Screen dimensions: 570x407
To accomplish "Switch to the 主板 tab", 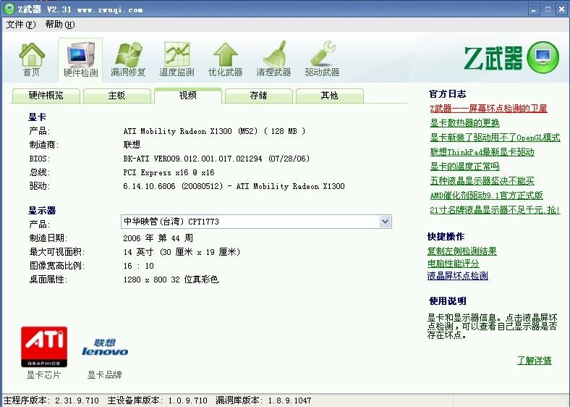I will click(x=116, y=96).
